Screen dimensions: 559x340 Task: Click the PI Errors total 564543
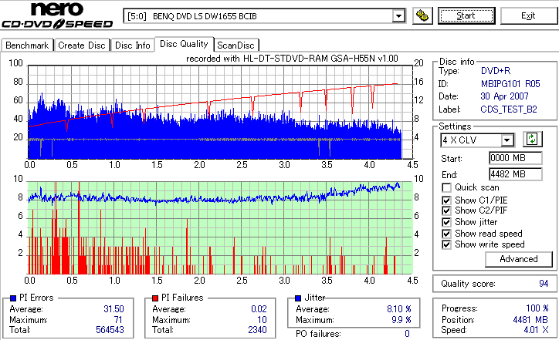click(x=110, y=330)
